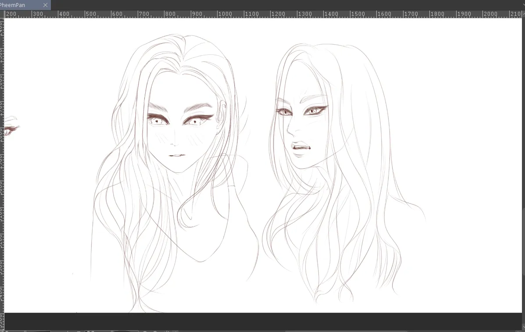Click the left portrait's nose on canvas

[x=175, y=144]
